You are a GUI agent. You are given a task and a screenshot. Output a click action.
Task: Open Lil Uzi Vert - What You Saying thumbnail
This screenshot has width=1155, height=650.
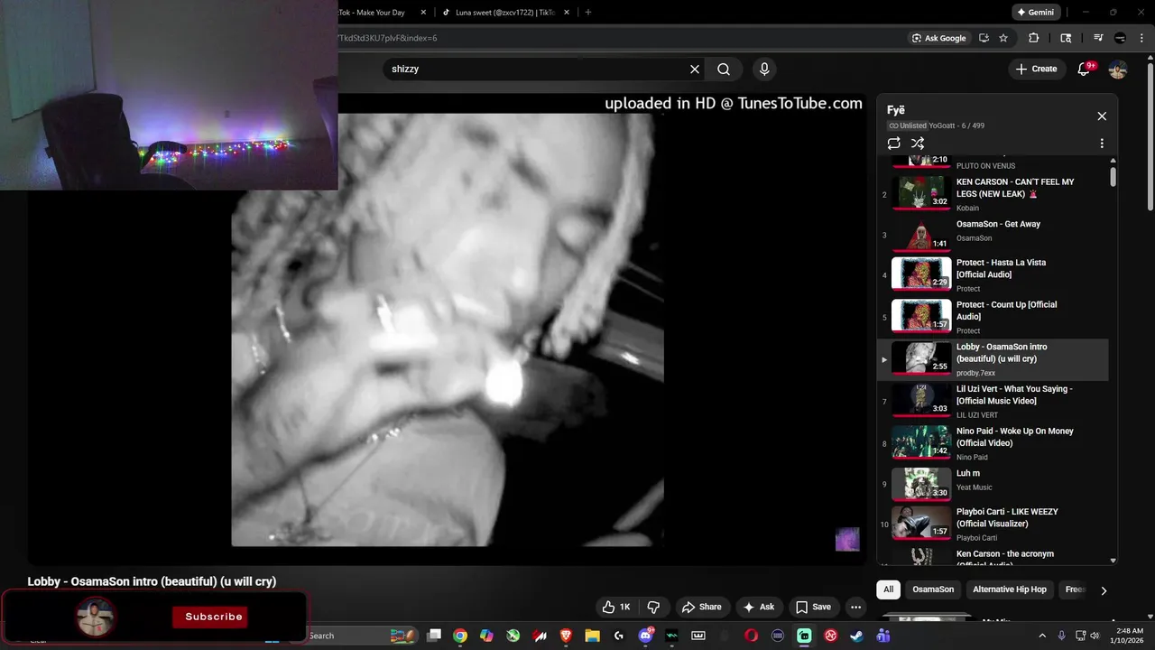[921, 399]
